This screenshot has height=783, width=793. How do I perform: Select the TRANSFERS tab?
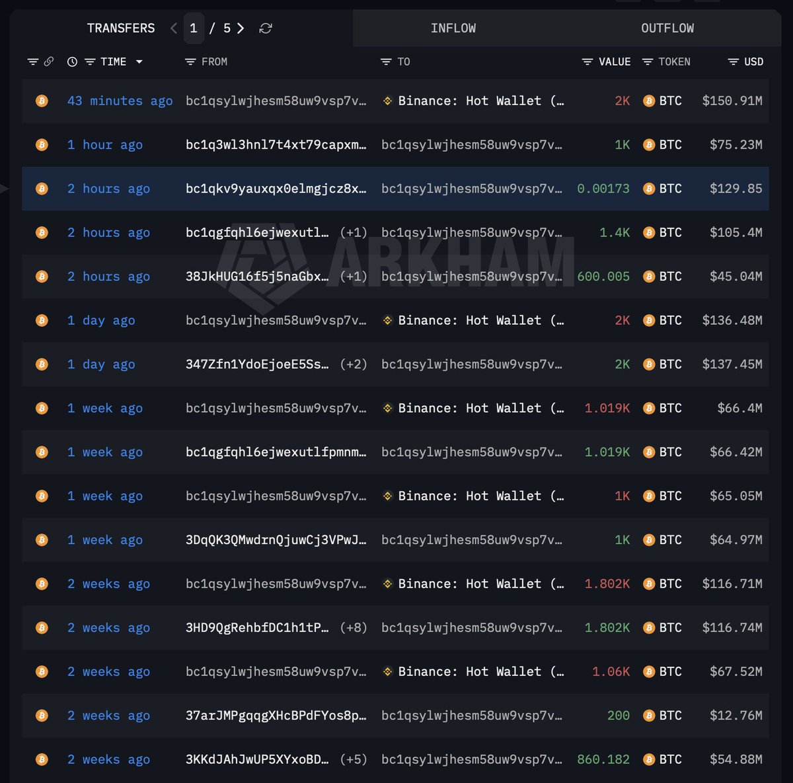pyautogui.click(x=121, y=28)
